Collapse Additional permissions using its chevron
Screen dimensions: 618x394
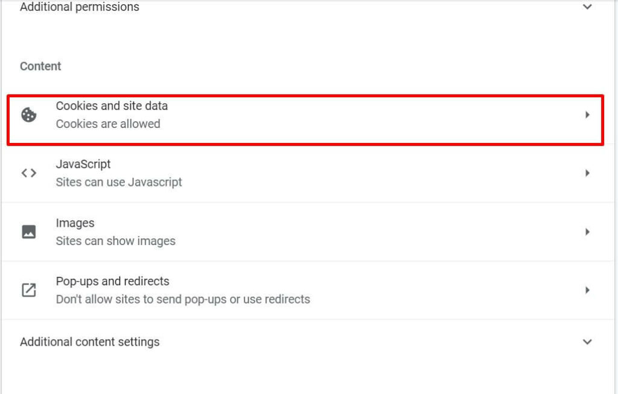[x=586, y=7]
